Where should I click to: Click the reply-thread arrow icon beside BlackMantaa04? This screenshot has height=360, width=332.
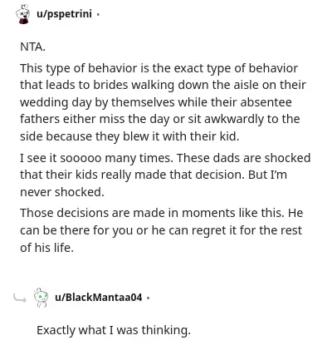[20, 298]
